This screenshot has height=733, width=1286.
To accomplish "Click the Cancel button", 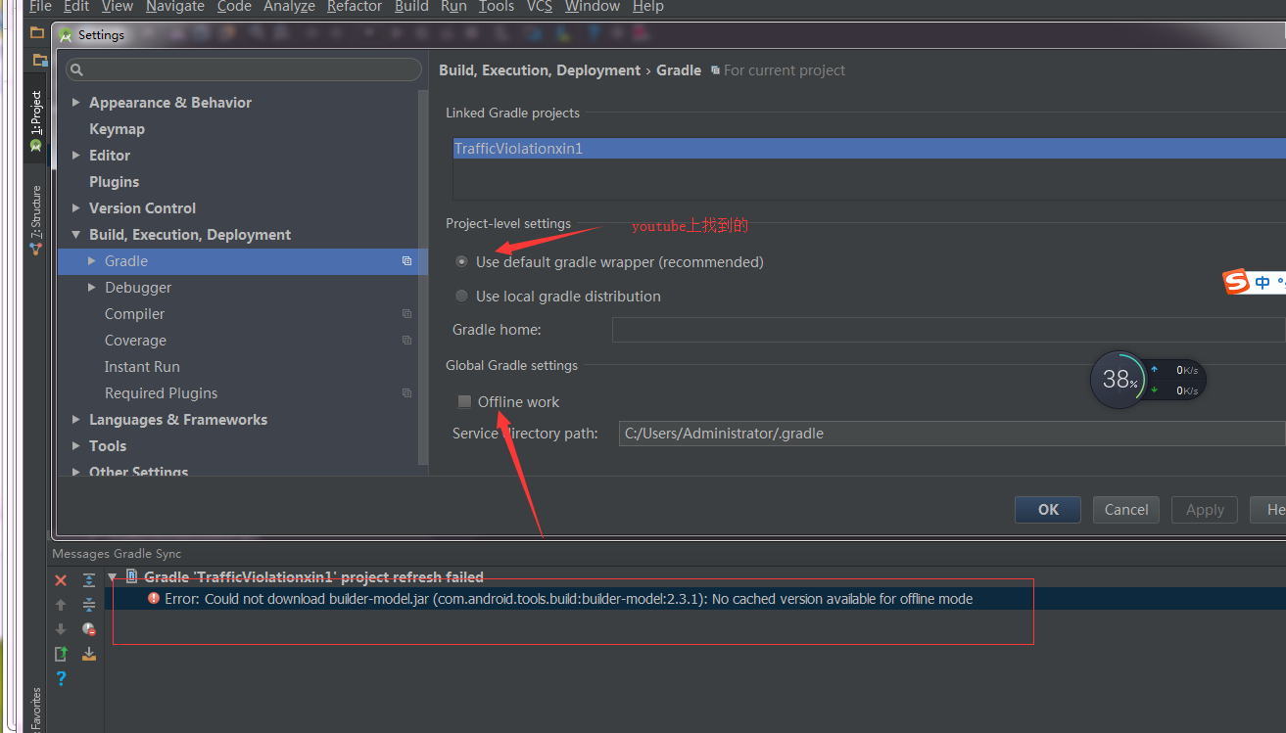I will (1126, 510).
